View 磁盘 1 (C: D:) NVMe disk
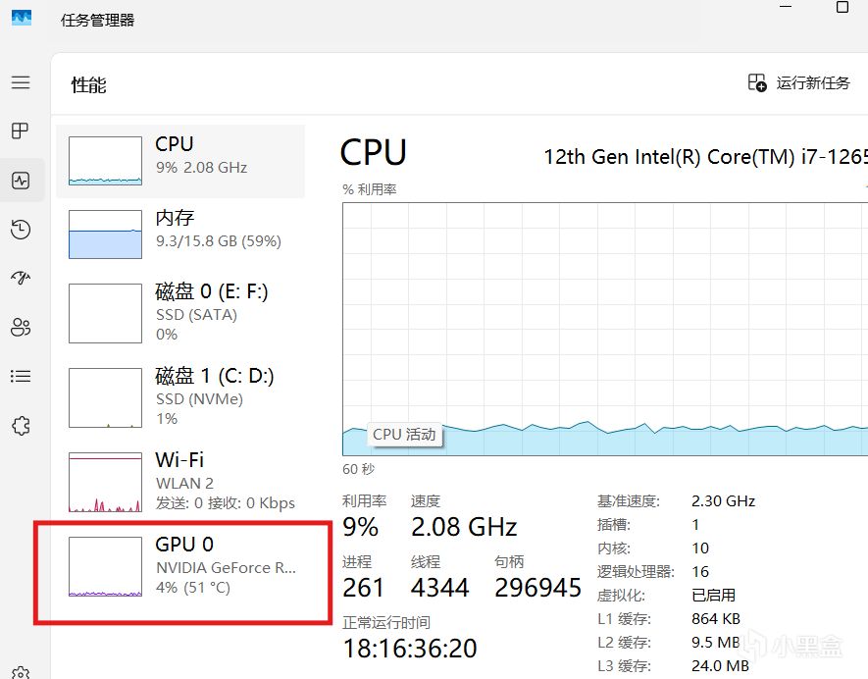This screenshot has height=679, width=868. tap(181, 397)
